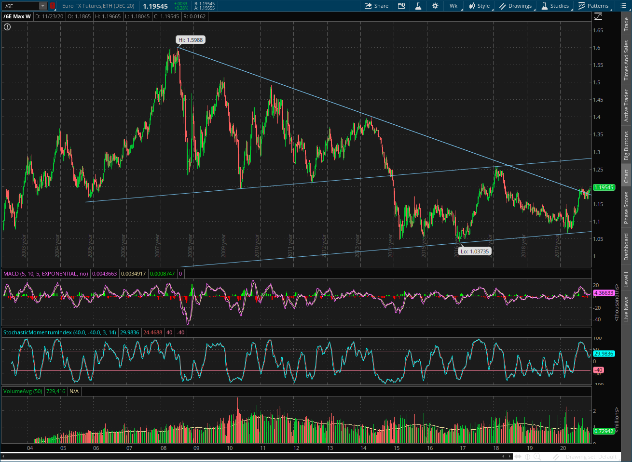
Task: Click the /6E Max W chart label
Action: coord(17,16)
